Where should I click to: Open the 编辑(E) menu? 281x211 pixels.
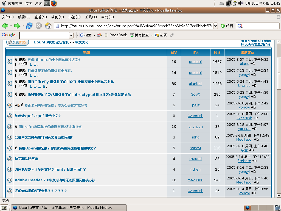(24, 17)
